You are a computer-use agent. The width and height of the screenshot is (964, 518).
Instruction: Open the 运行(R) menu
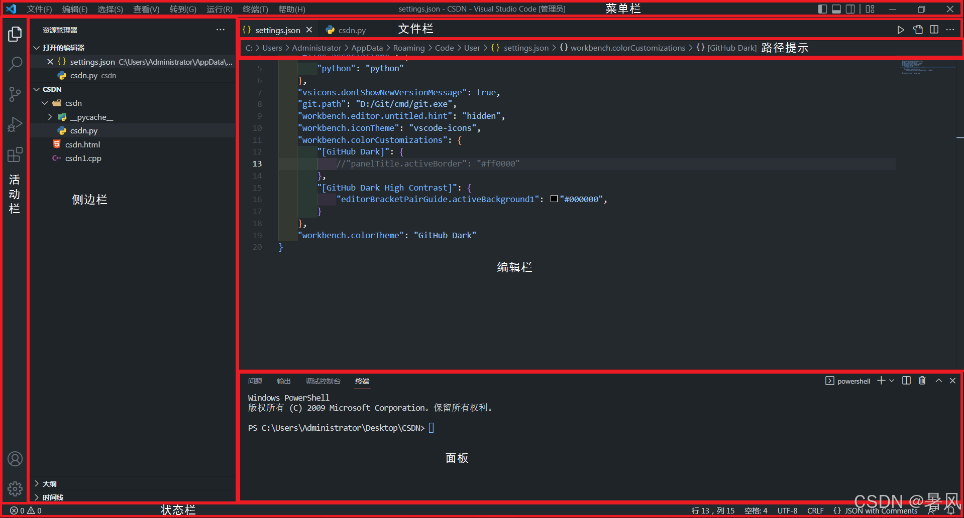coord(219,9)
